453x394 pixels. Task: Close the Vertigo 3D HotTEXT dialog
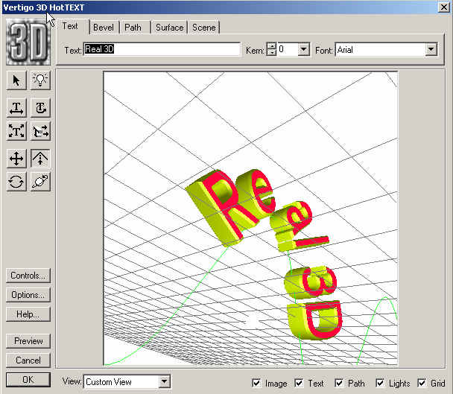coord(444,7)
